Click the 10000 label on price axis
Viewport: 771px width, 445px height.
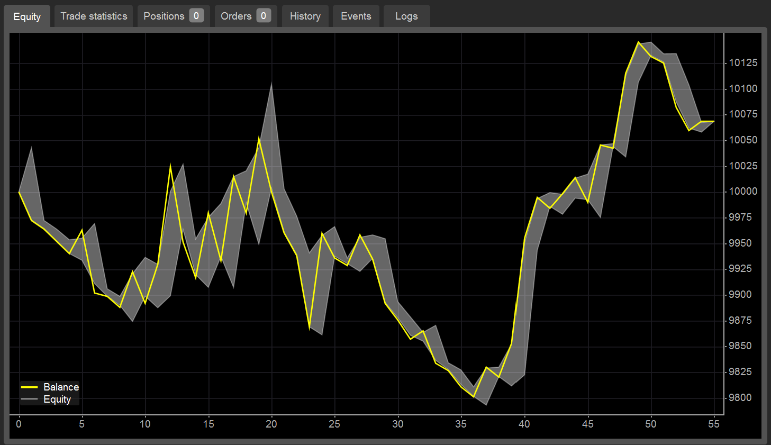tap(743, 192)
